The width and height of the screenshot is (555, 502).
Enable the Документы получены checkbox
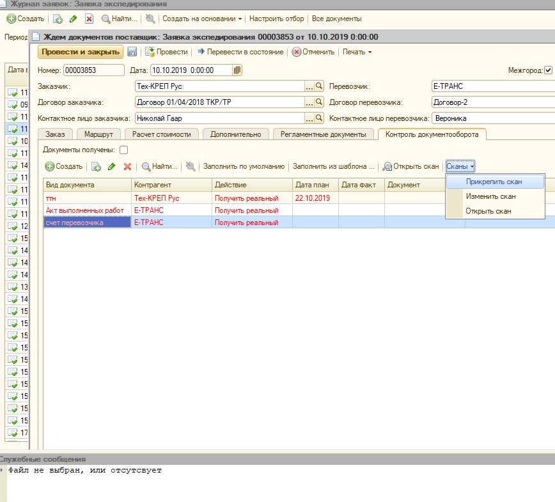point(124,150)
